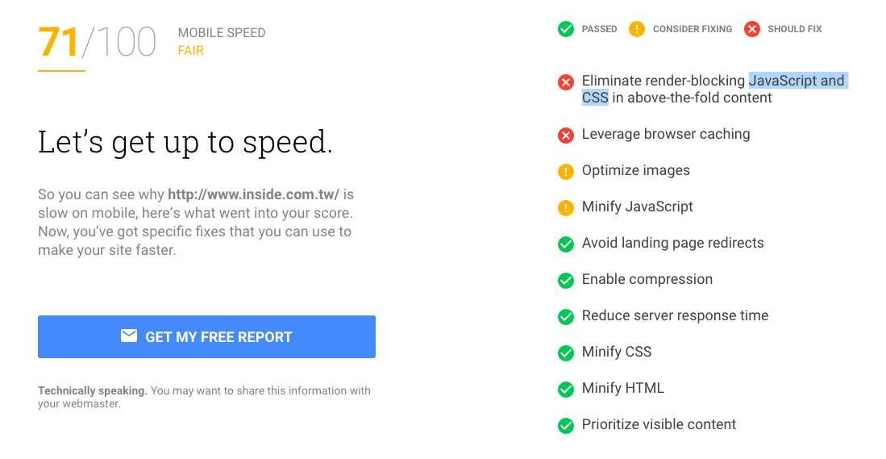This screenshot has height=459, width=886.
Task: Click the GET MY FREE REPORT button
Action: [207, 337]
